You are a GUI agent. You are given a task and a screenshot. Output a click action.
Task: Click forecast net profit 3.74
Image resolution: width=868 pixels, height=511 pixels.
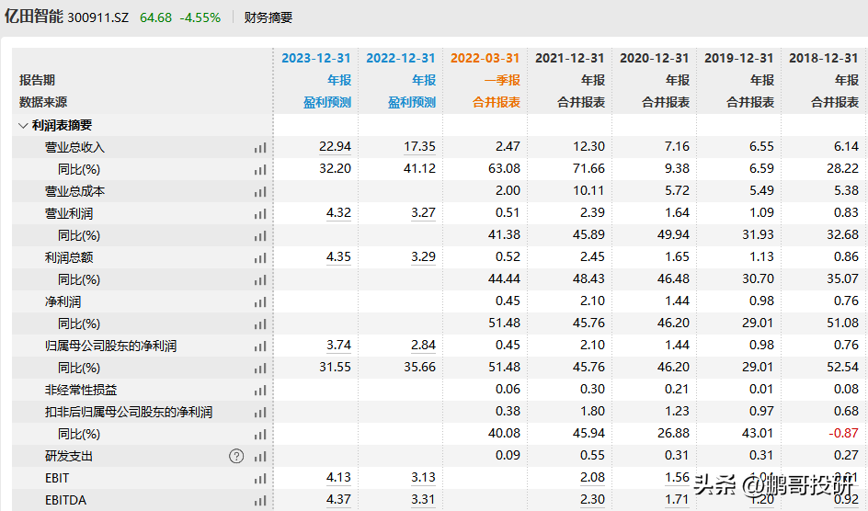[338, 345]
